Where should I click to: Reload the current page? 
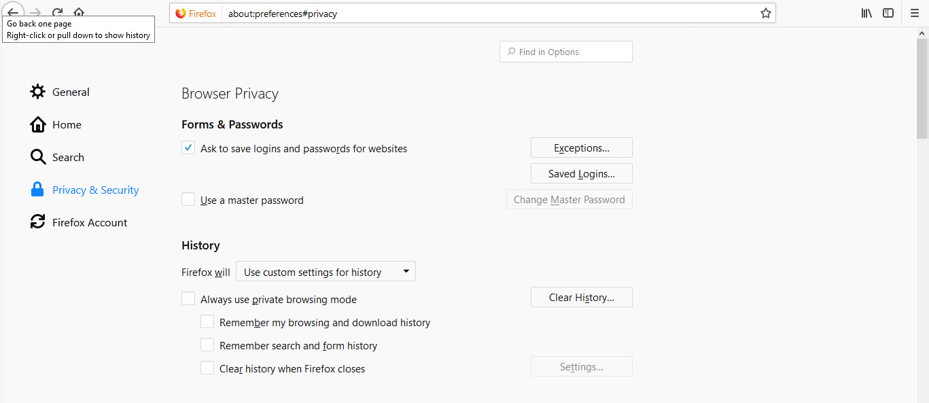(58, 12)
